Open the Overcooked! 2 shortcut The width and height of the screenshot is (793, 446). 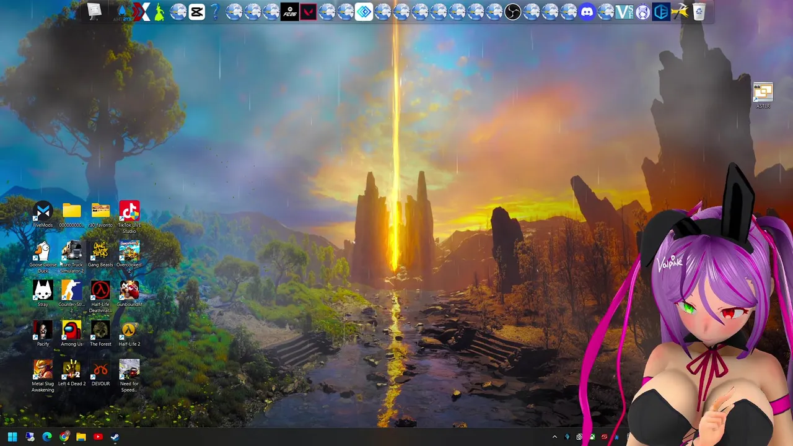click(129, 256)
